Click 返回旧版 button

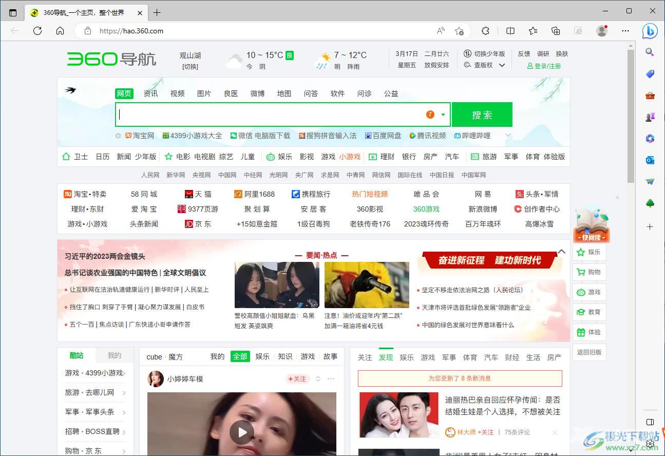click(590, 352)
